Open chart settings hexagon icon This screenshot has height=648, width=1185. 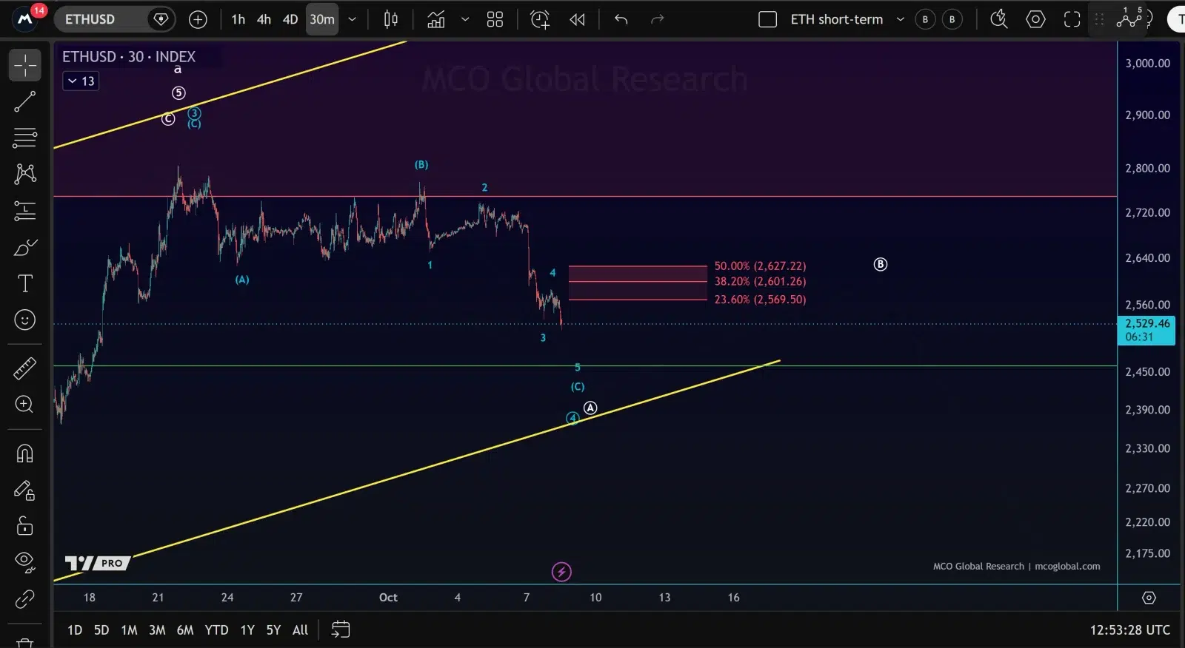point(1035,19)
